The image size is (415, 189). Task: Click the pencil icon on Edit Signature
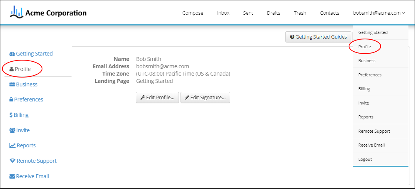point(187,98)
